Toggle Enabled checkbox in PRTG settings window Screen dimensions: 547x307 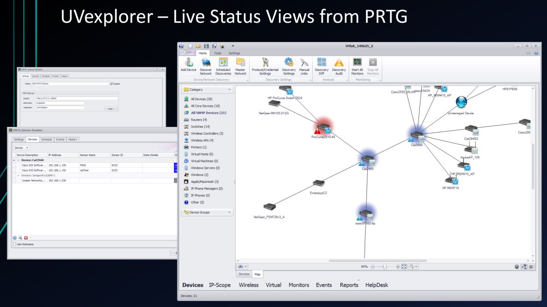pyautogui.click(x=111, y=84)
